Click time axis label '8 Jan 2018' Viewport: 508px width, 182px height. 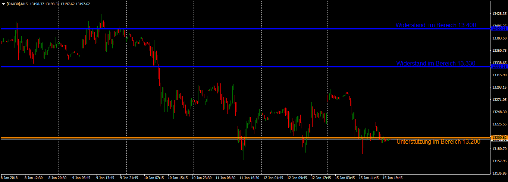pyautogui.click(x=9, y=178)
